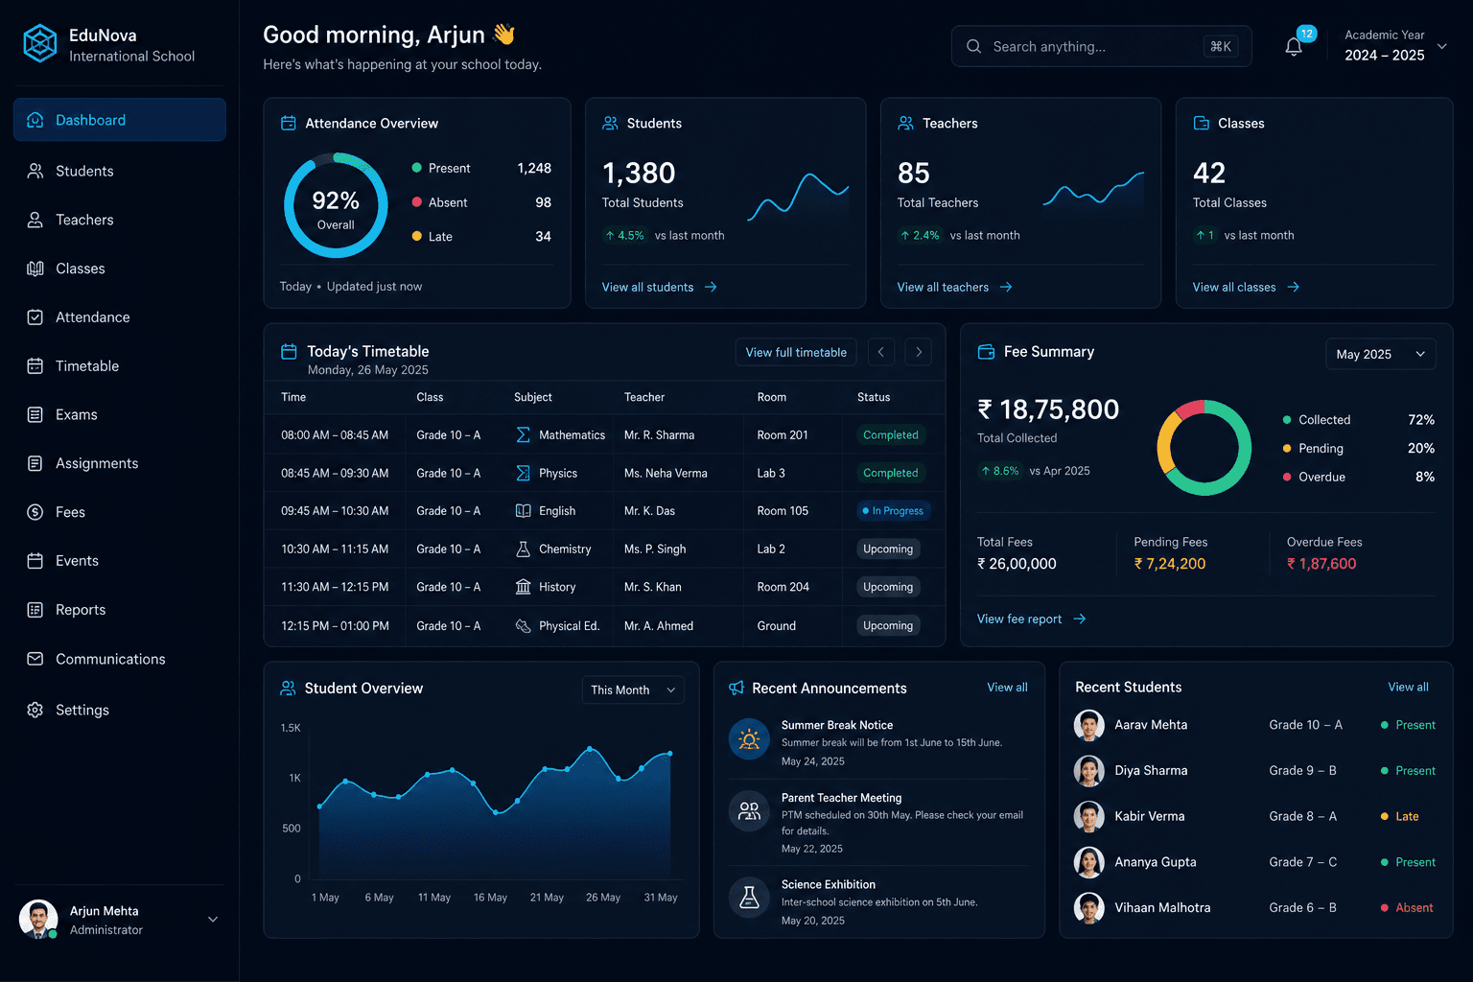Click the Collected green legend dot
1473x982 pixels.
1286,420
